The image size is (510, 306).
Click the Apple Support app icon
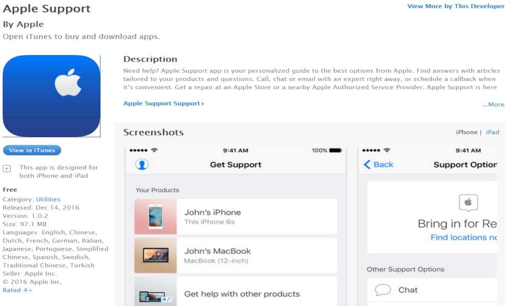[52, 96]
